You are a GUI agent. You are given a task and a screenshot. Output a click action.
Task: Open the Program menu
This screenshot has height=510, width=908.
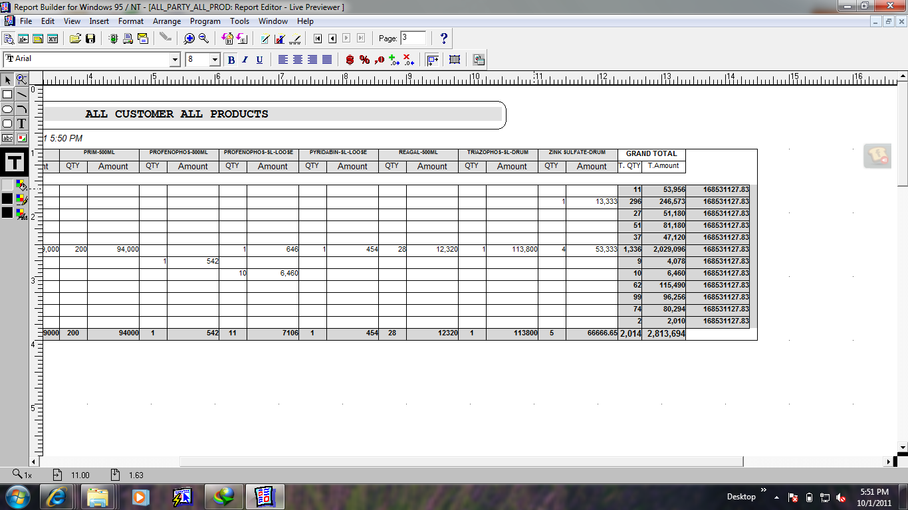(x=205, y=21)
